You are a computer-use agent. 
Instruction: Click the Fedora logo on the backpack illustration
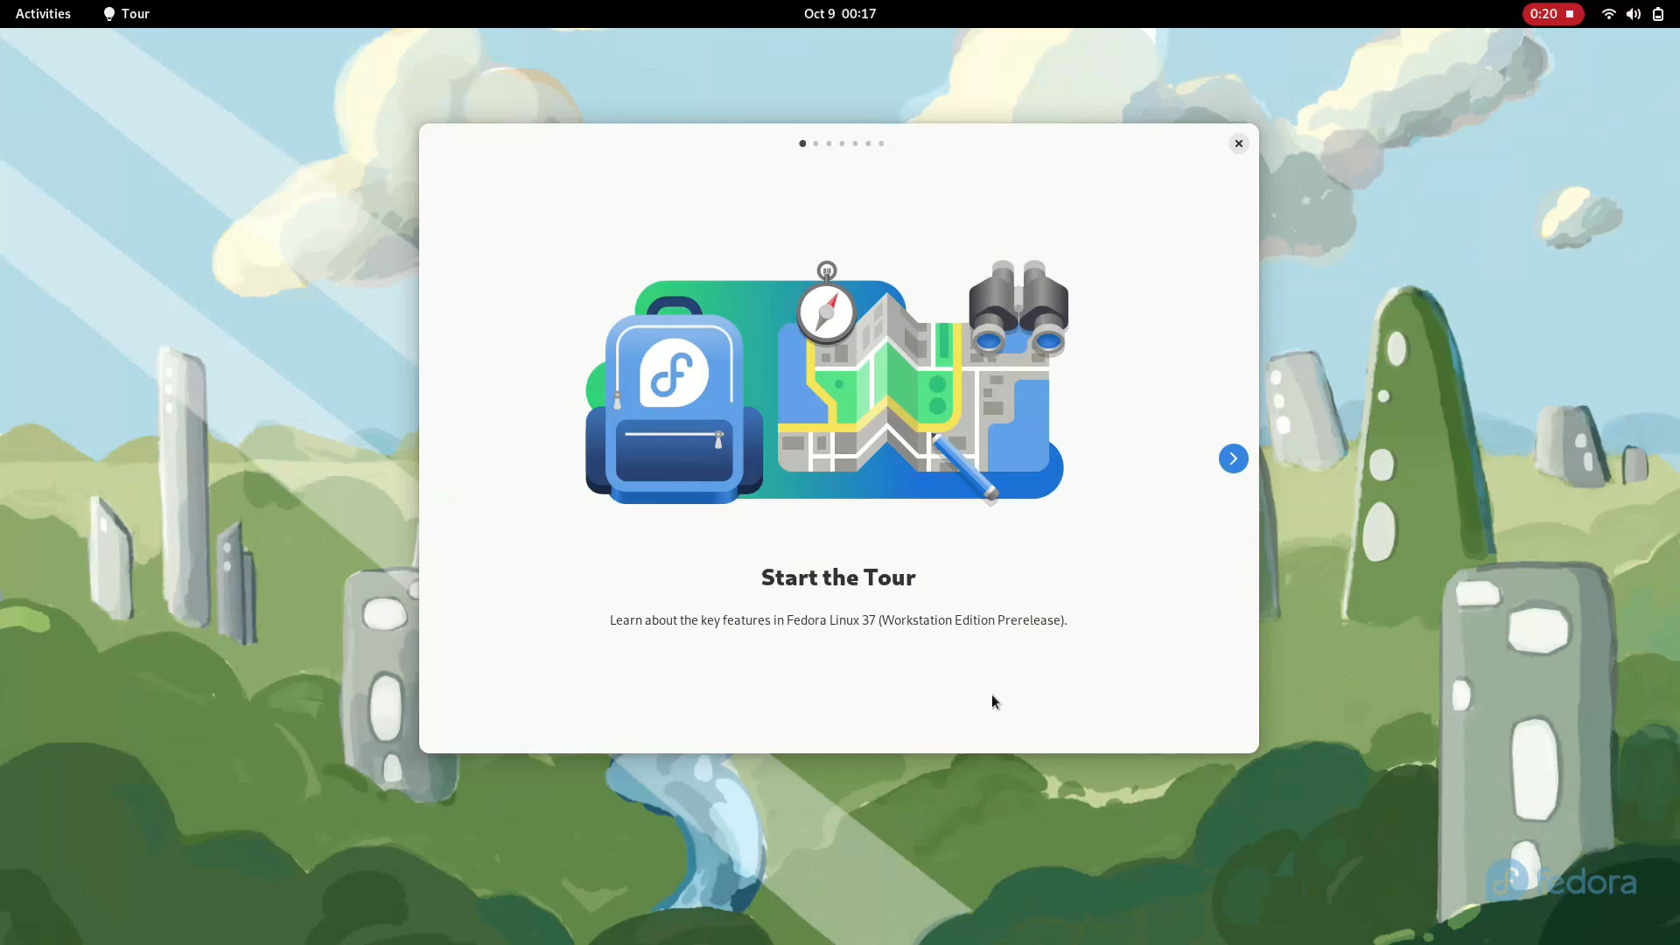(672, 372)
